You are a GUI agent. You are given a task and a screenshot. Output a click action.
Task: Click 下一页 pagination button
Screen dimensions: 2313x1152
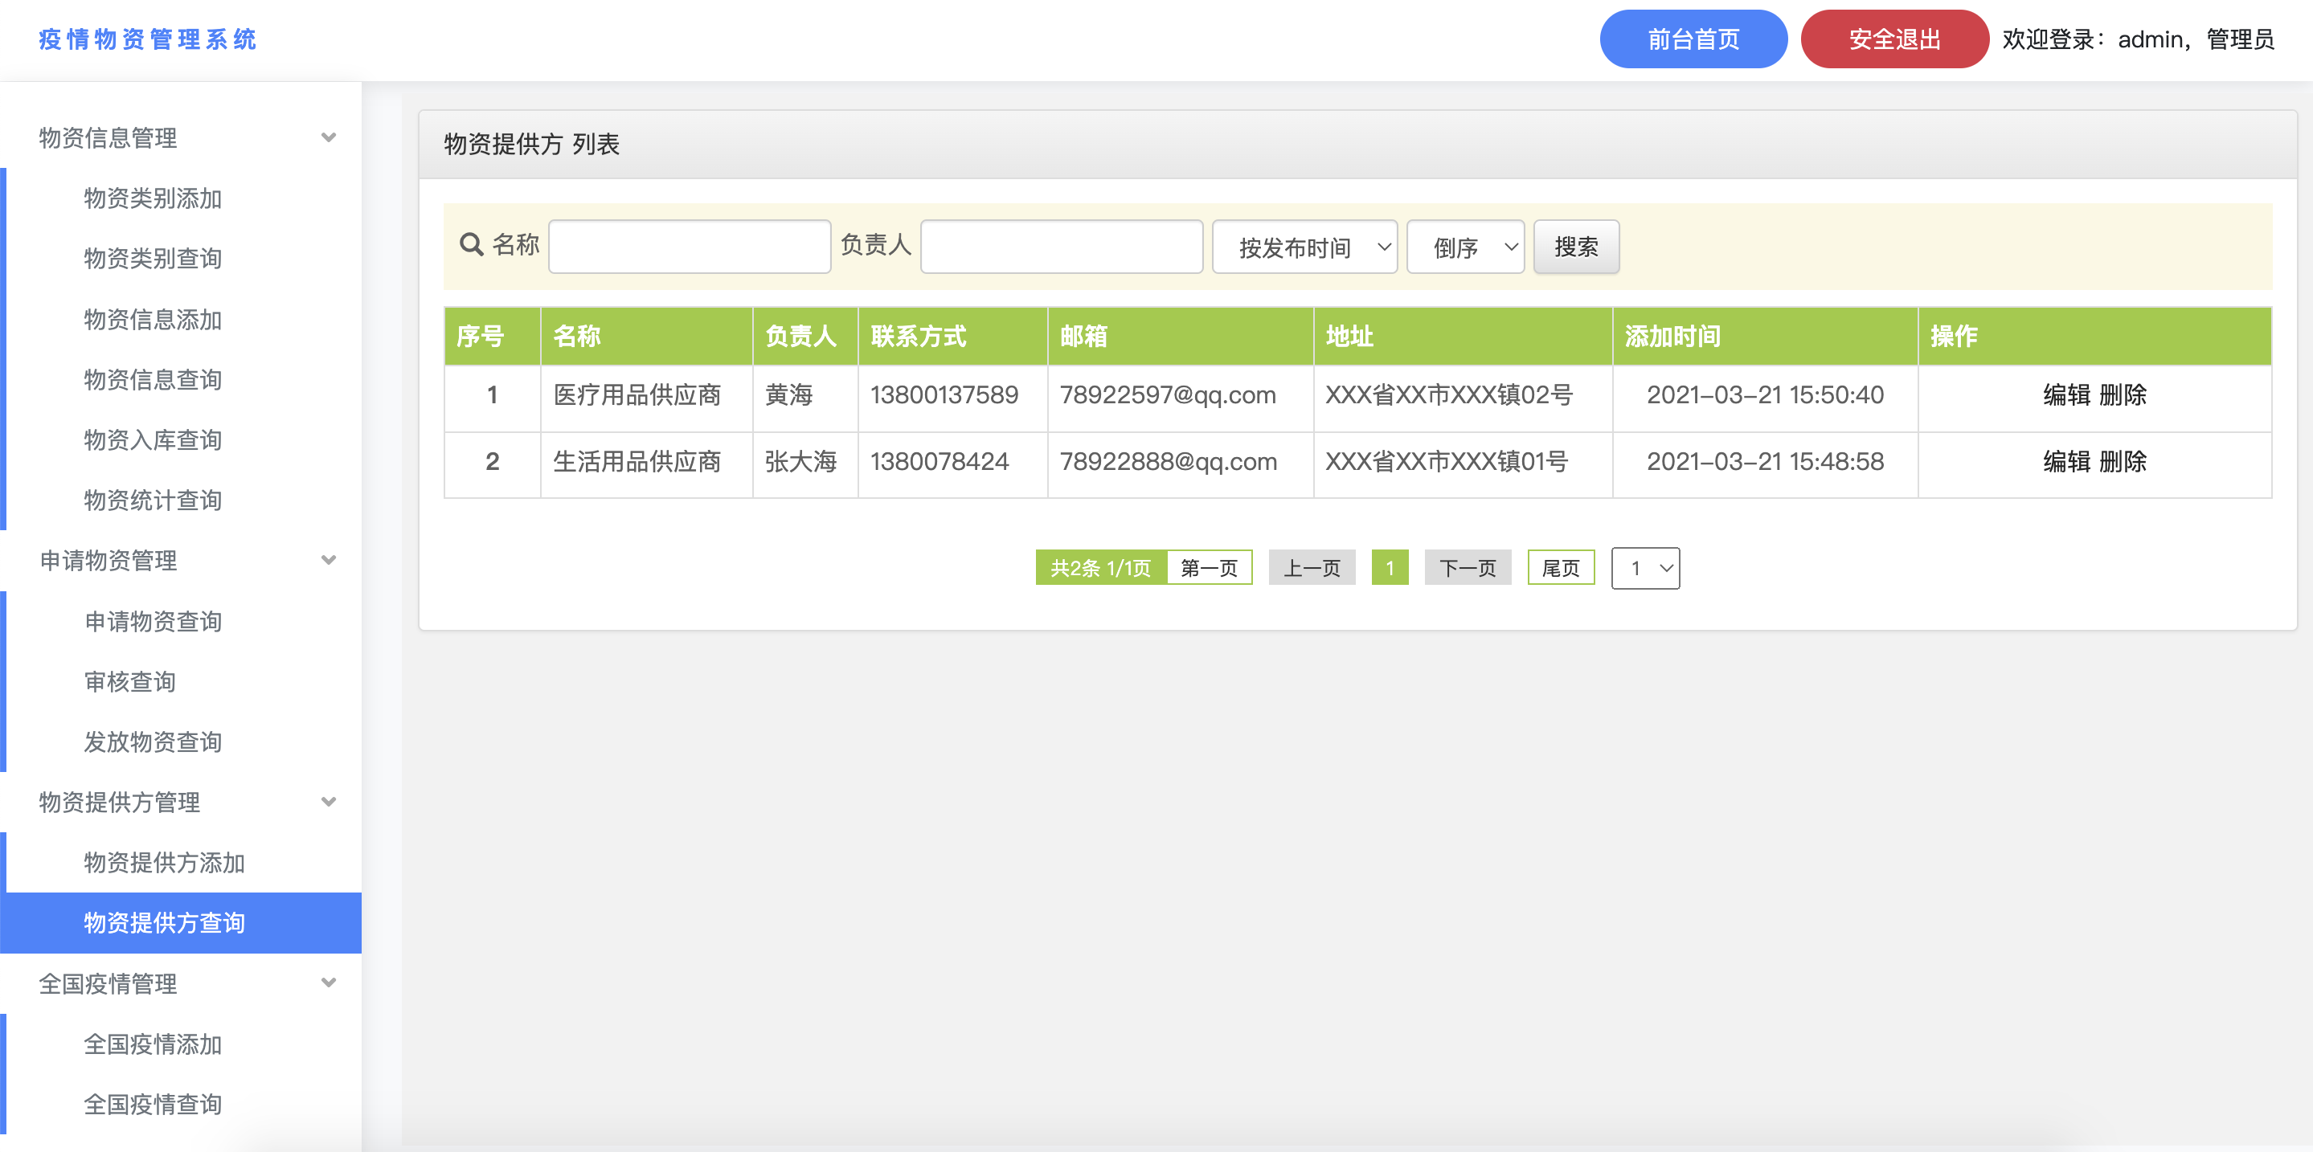tap(1468, 568)
